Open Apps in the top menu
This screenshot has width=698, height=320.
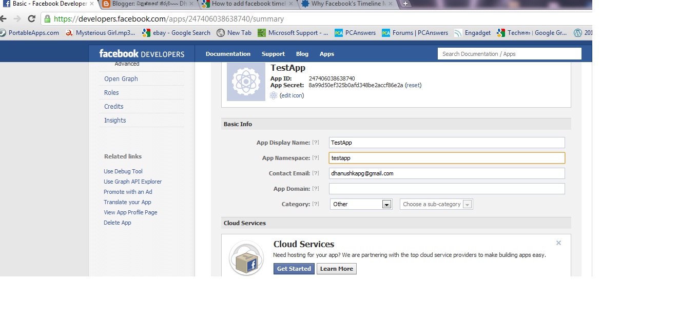click(x=326, y=54)
